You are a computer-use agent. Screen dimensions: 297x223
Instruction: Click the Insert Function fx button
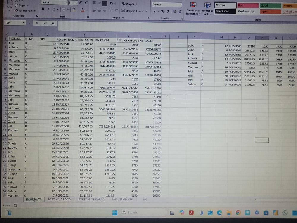(53, 23)
